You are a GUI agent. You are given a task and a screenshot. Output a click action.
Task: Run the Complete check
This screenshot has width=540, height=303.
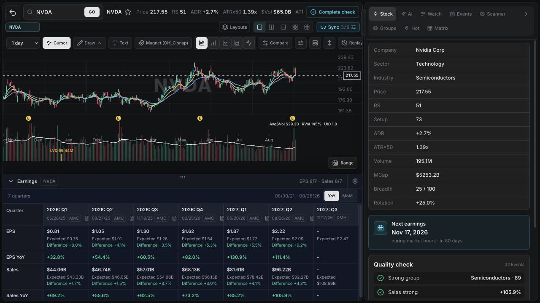click(x=332, y=12)
